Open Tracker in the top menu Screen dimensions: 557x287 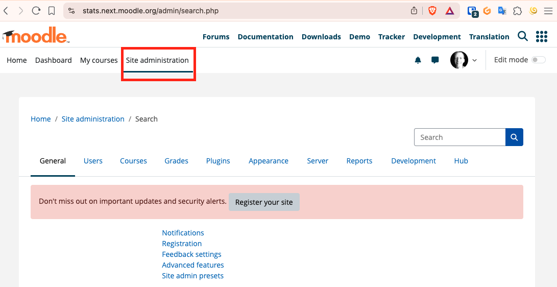pos(392,37)
